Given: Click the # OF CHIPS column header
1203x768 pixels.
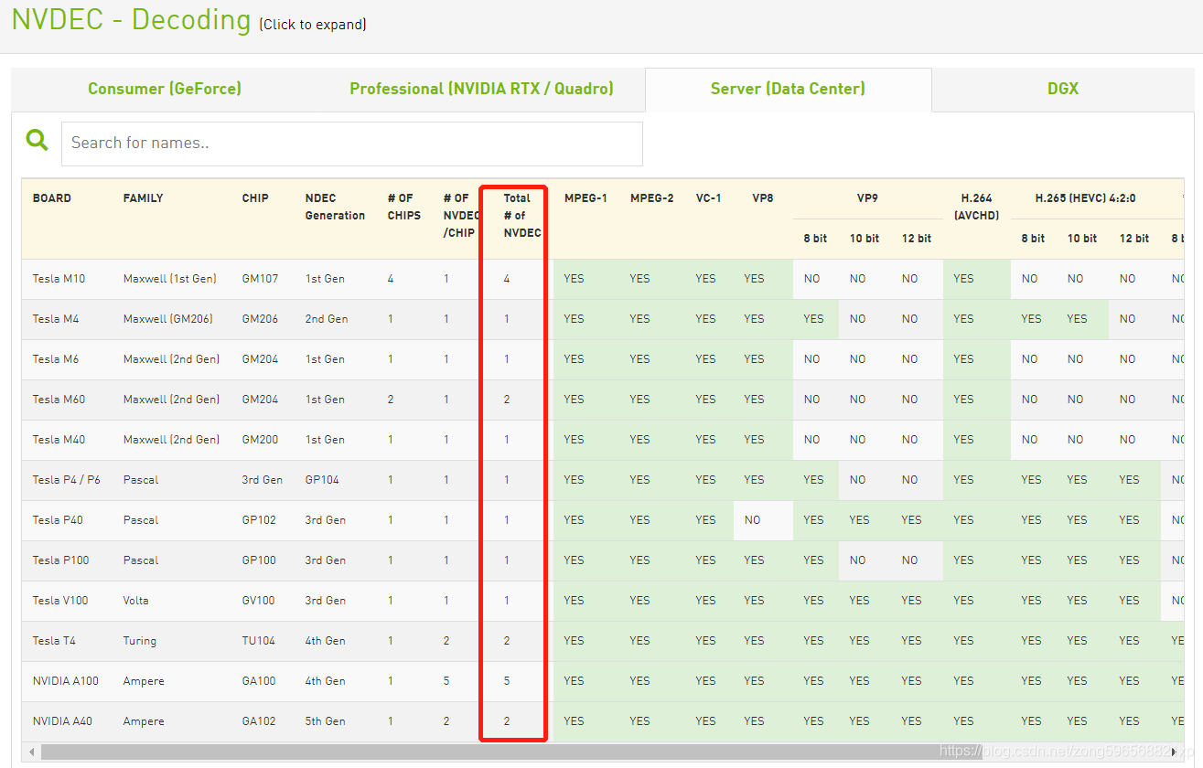Looking at the screenshot, I should point(404,207).
